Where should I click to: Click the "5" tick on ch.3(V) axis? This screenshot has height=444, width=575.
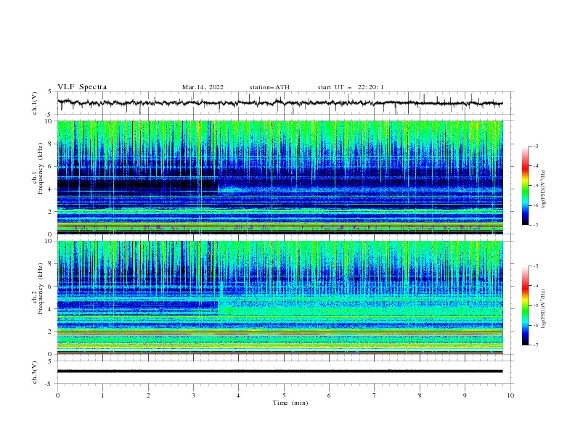point(51,361)
